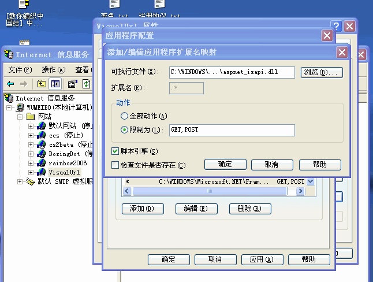
Task: Select 限制为 radio button
Action: coord(124,130)
